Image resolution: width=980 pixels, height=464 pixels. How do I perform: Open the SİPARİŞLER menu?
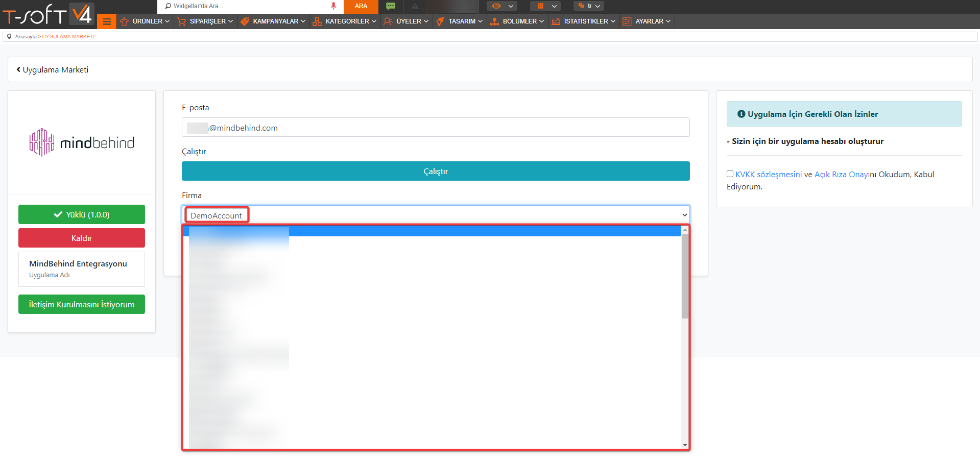coord(205,21)
